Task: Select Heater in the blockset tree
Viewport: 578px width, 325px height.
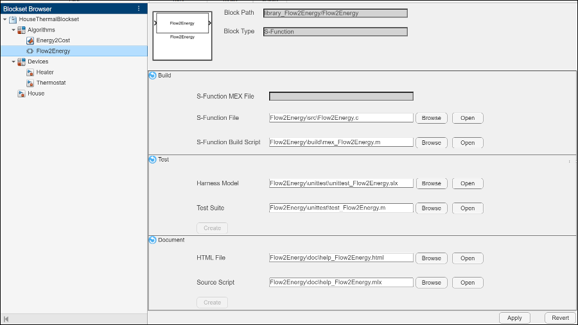Action: pos(45,72)
